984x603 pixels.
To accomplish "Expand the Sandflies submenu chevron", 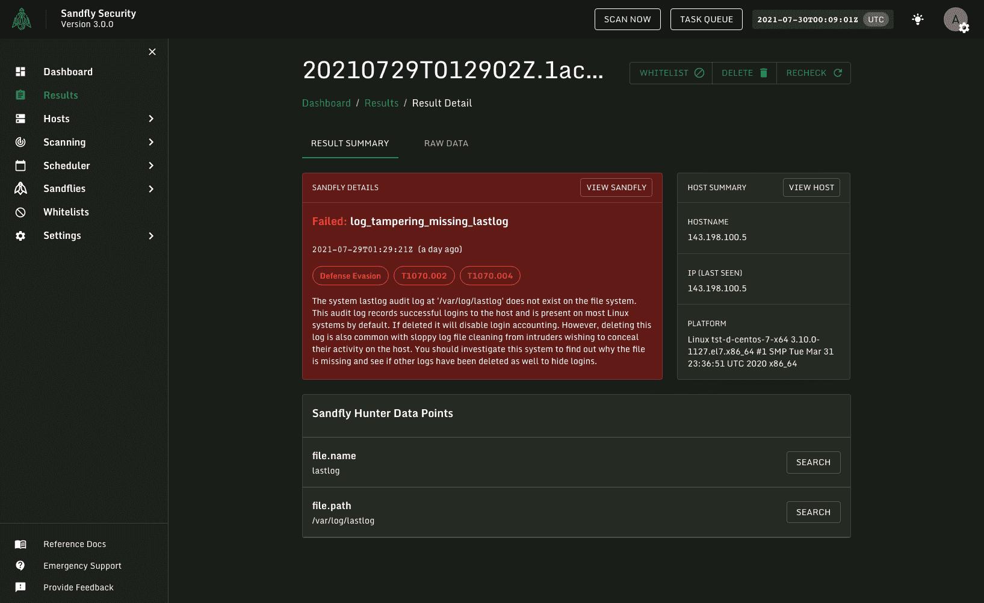I will coord(151,189).
